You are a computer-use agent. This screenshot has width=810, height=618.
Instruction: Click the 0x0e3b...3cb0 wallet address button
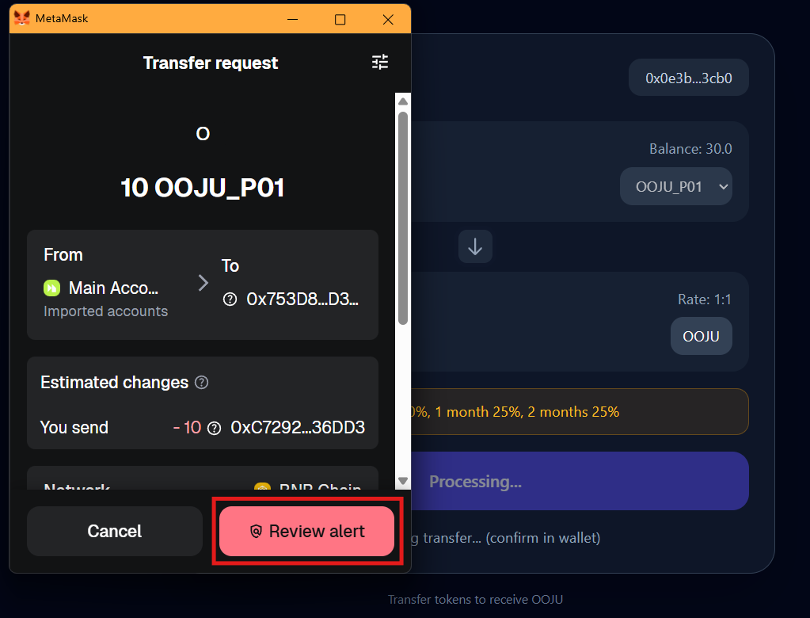click(x=688, y=78)
